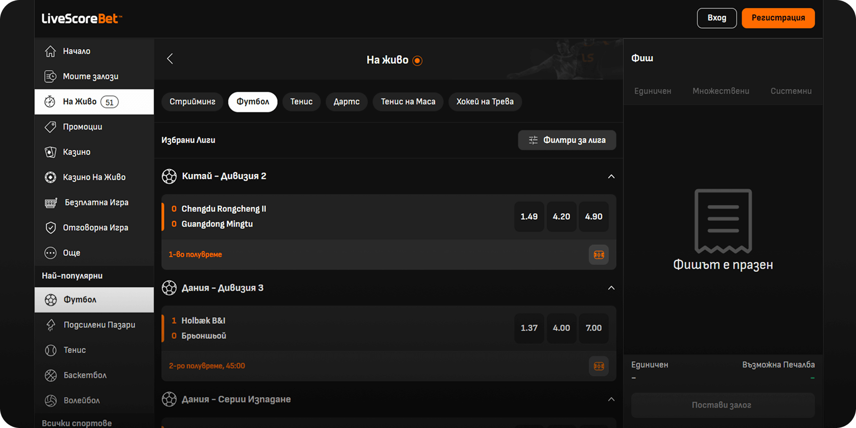Viewport: 856px width, 428px height.
Task: Open the pitch icon for Holbæk B&I match
Action: [598, 366]
